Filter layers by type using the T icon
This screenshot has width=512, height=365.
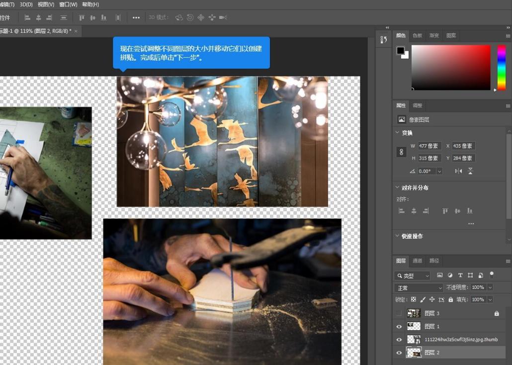pos(460,275)
